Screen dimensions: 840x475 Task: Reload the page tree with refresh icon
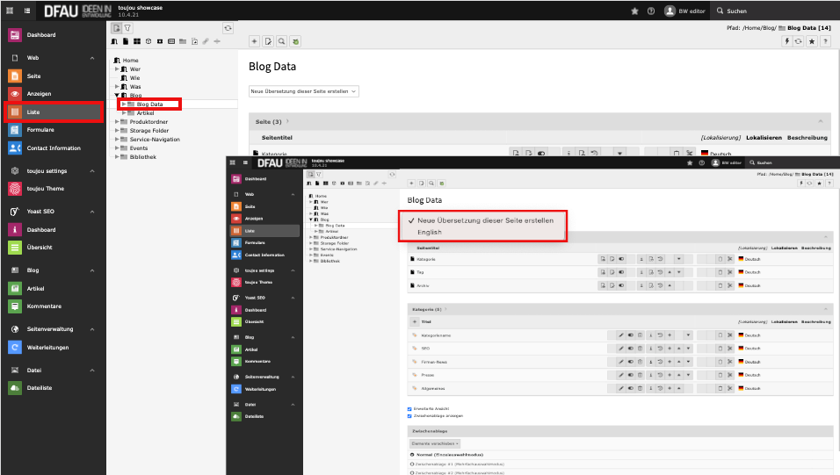pos(228,28)
